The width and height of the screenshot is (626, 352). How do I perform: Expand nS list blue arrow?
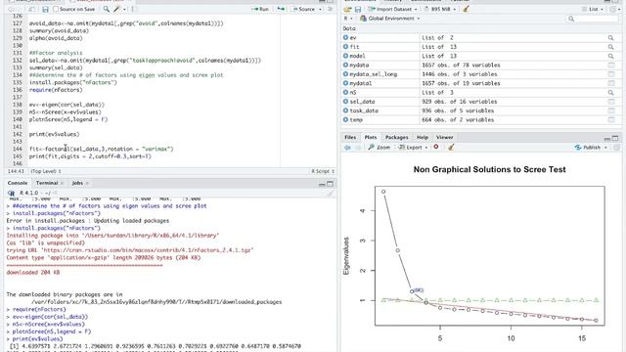345,92
